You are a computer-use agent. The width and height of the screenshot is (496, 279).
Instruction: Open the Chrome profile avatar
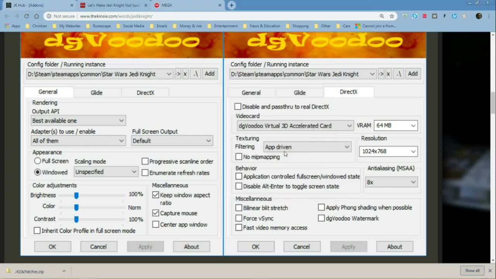pyautogui.click(x=479, y=16)
